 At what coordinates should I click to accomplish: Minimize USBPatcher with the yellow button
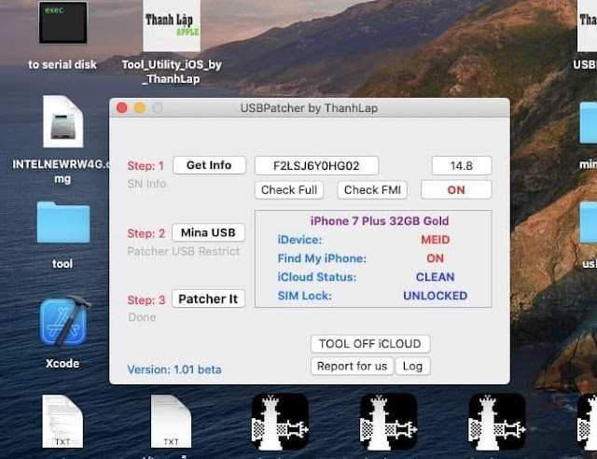(140, 108)
